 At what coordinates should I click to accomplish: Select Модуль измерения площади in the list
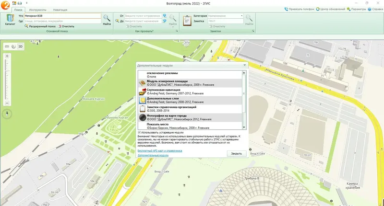click(x=190, y=83)
